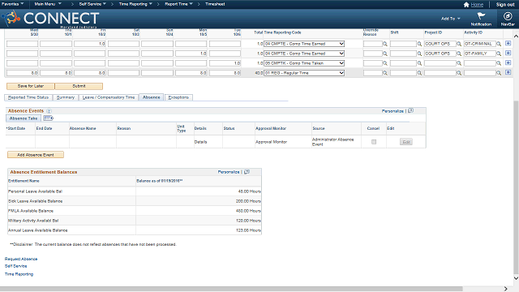The image size is (519, 292).
Task: Switch to Summary tab
Action: 66,97
